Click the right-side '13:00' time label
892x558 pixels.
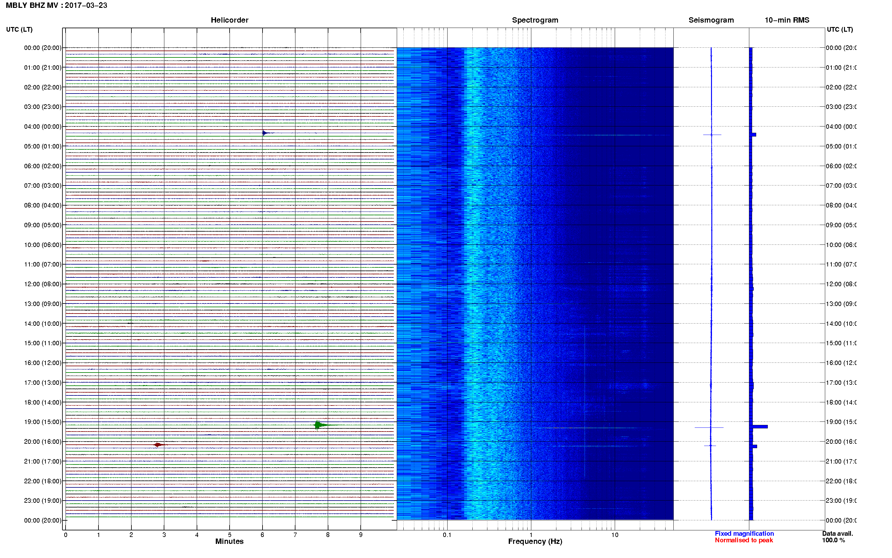841,304
